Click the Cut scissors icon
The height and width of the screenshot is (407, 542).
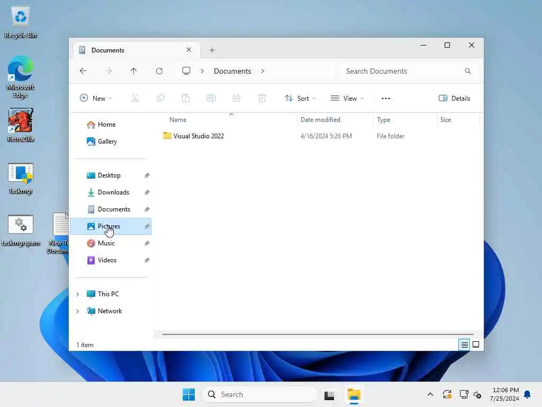coord(135,98)
